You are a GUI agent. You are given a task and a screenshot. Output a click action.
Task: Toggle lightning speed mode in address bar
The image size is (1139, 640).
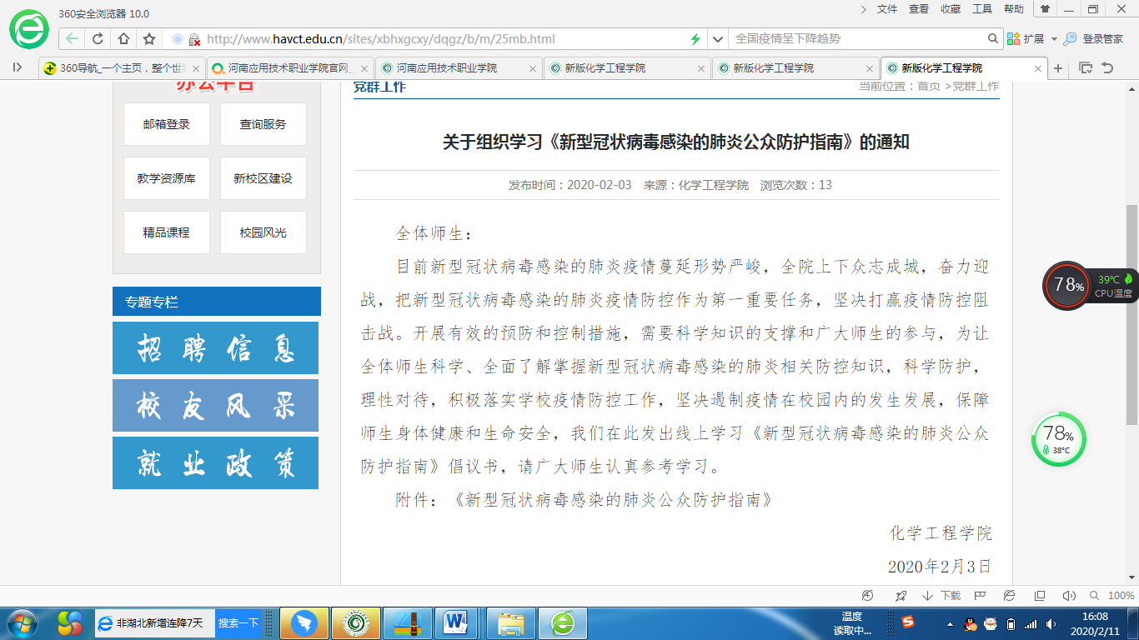695,39
